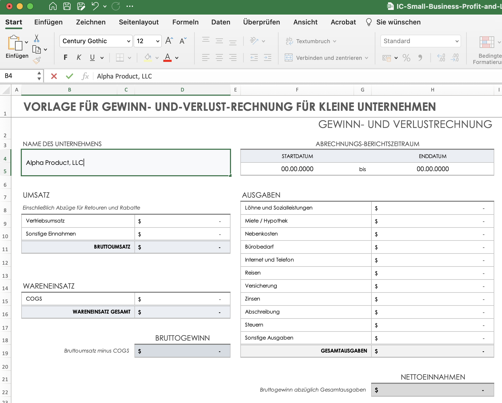Add a decimal place
The height and width of the screenshot is (403, 502).
[x=441, y=58]
